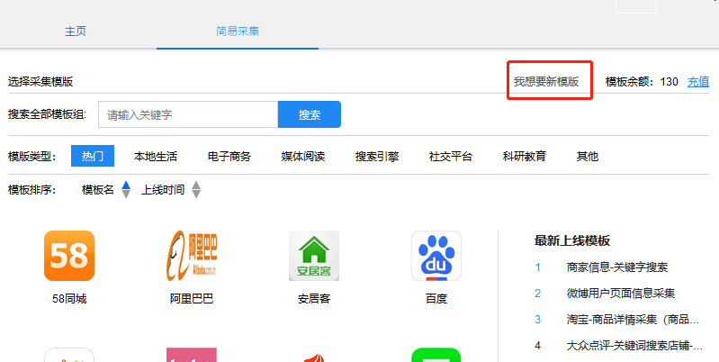Focus the 请输入关键字 search field
The height and width of the screenshot is (362, 719).
click(x=188, y=114)
